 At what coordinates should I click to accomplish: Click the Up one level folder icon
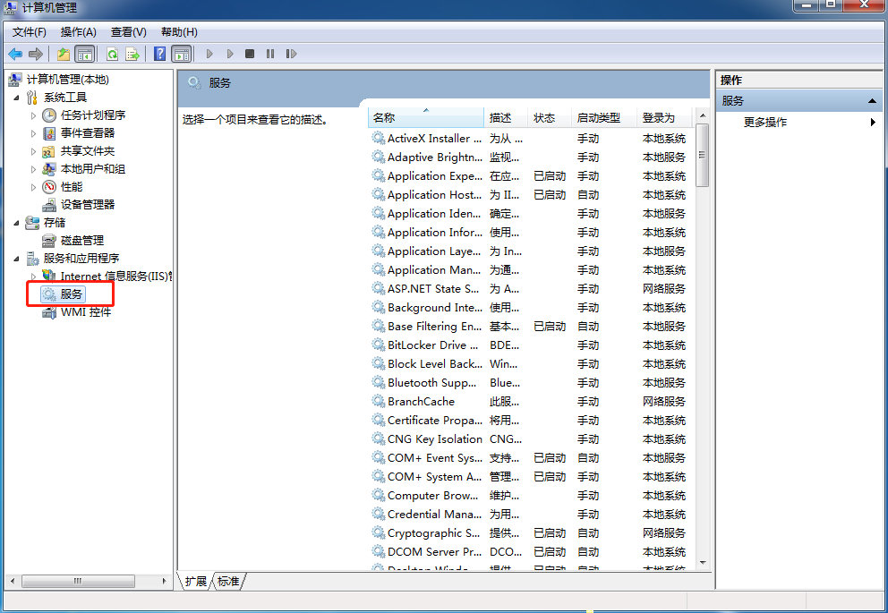(64, 54)
